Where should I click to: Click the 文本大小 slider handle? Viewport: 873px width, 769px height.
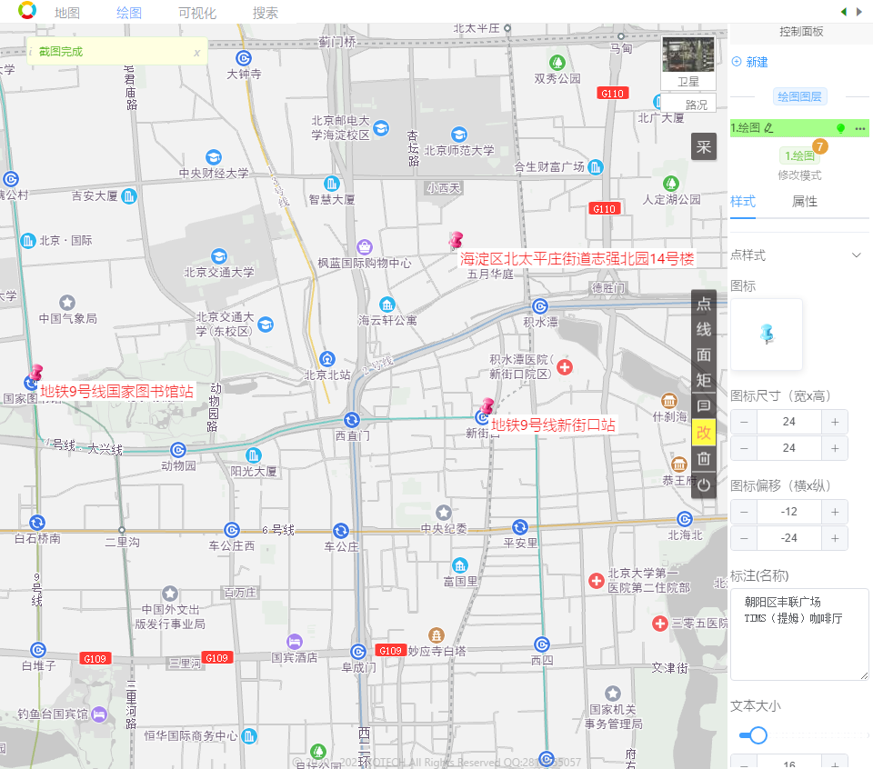coord(758,735)
